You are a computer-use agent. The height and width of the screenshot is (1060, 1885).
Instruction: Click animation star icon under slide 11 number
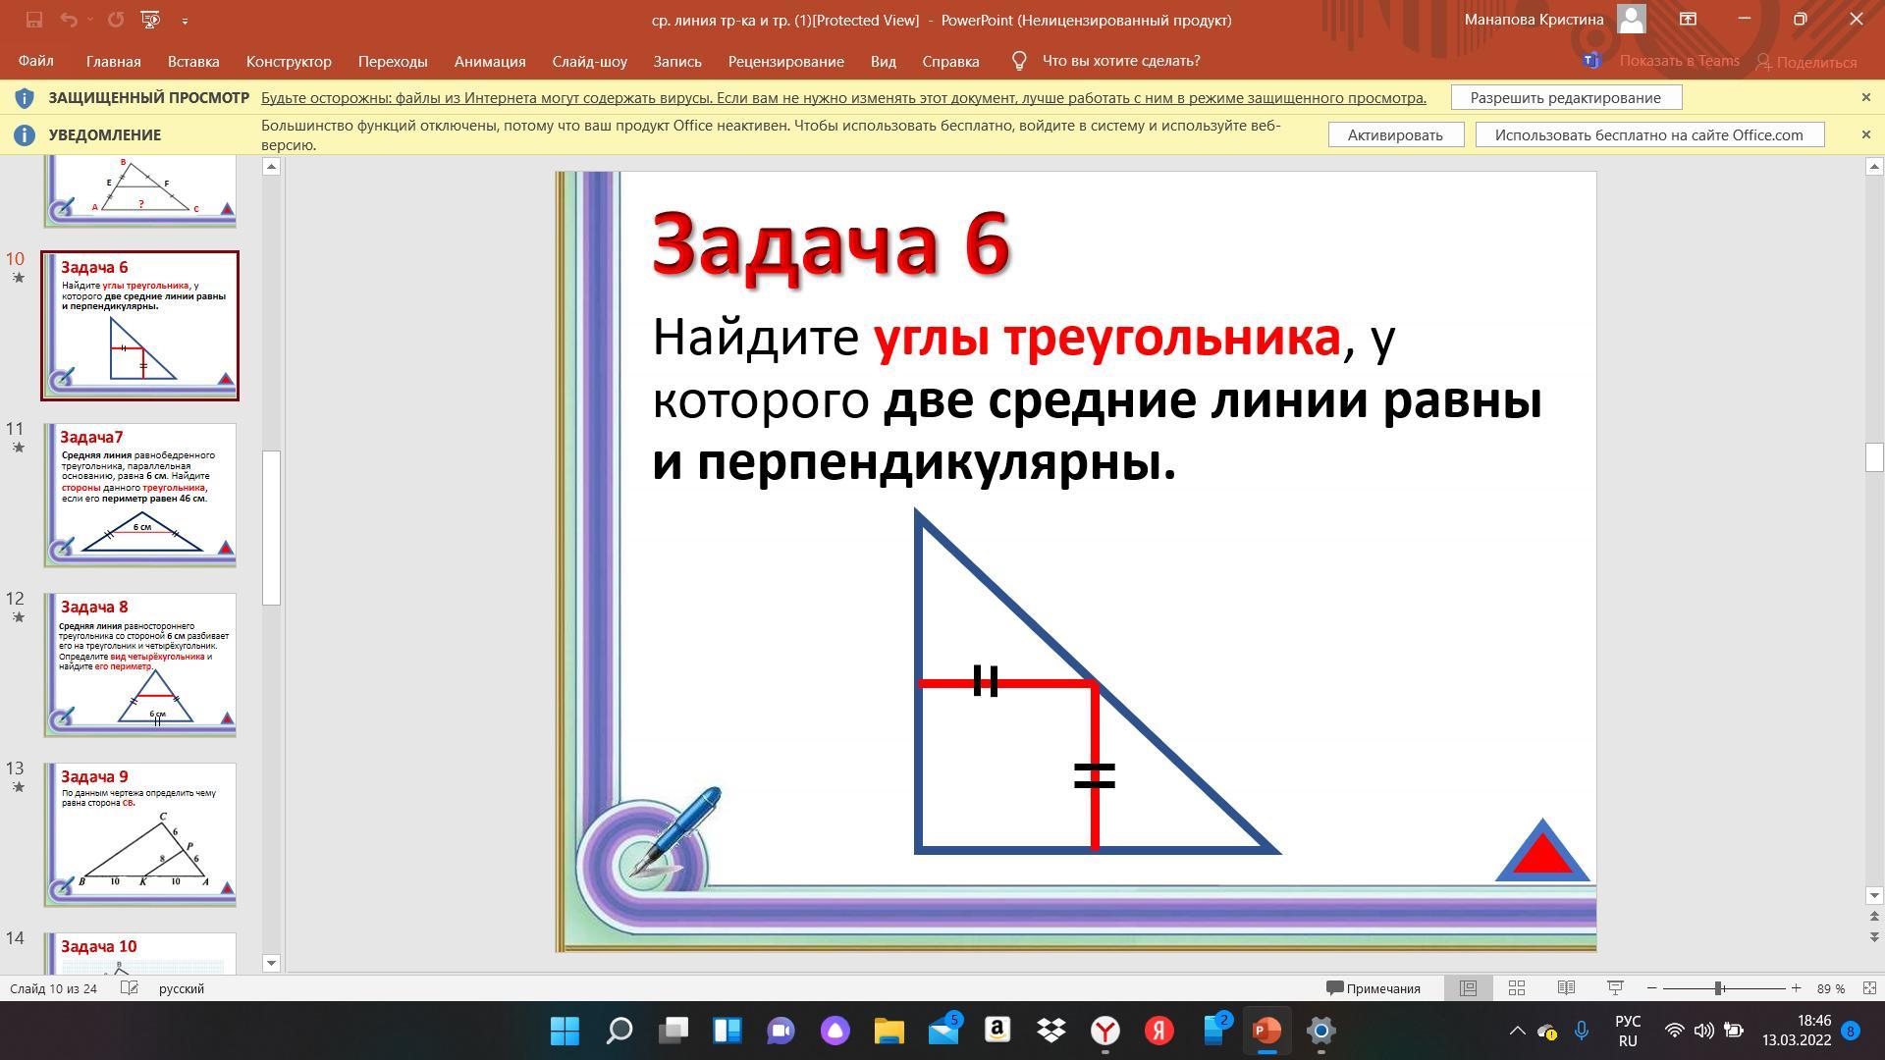[18, 448]
